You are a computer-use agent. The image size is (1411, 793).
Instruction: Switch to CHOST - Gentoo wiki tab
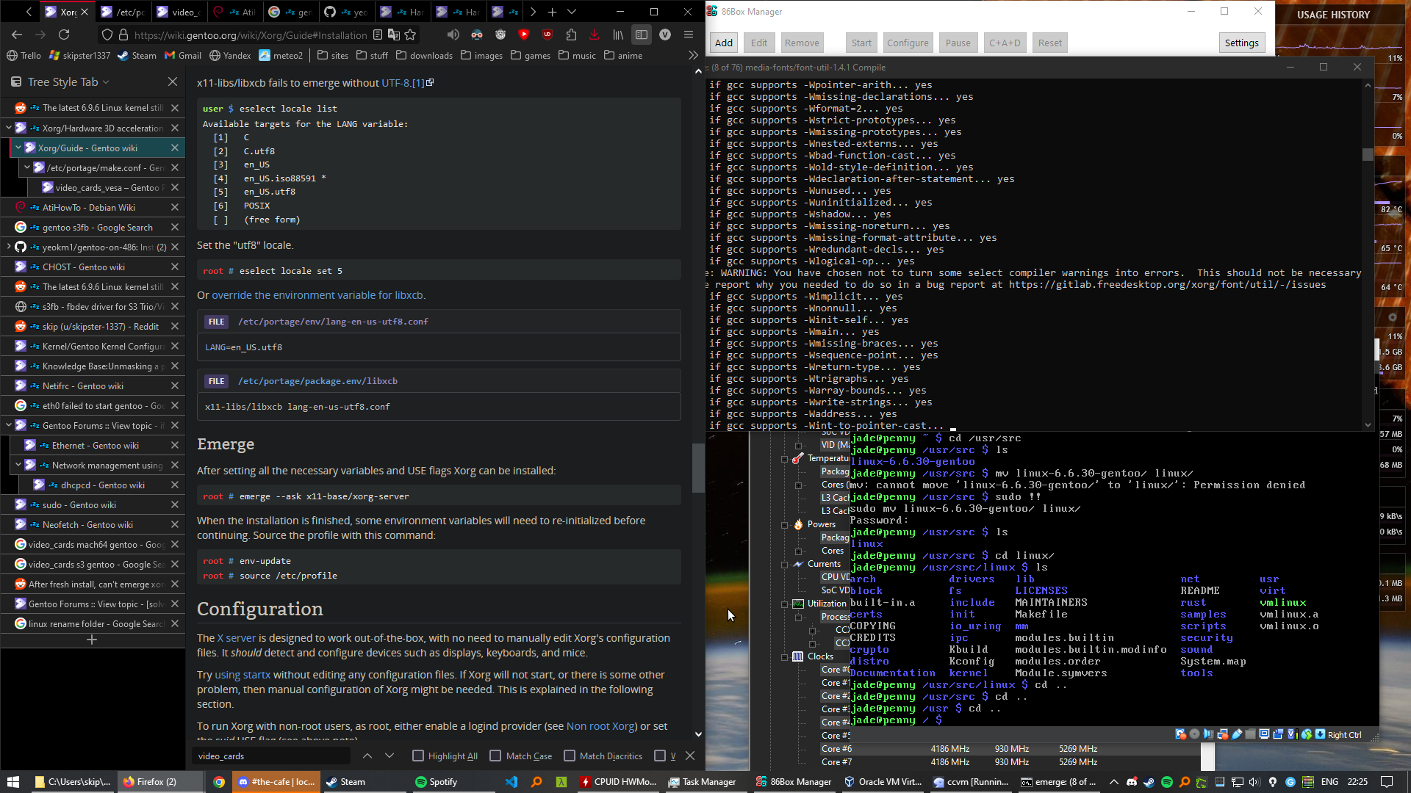83,267
